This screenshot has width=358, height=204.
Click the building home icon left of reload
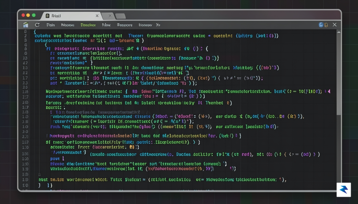point(26,25)
